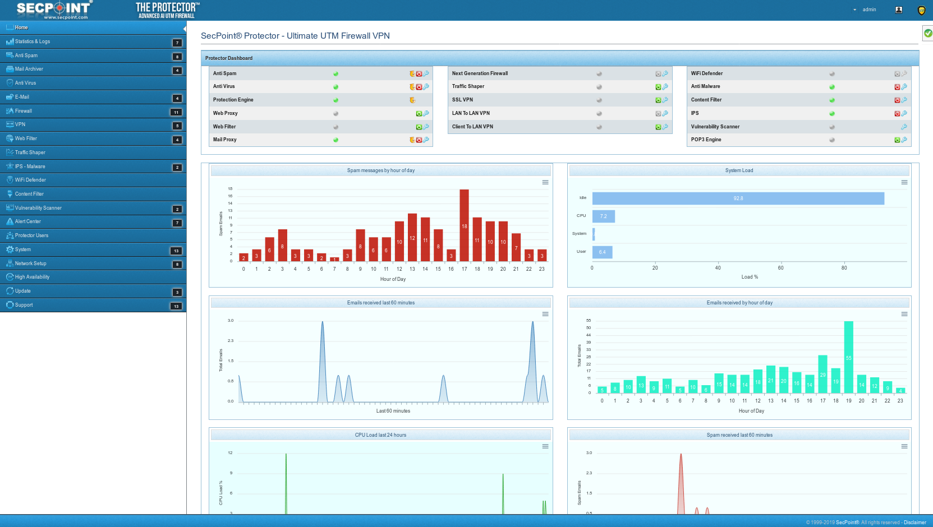Open the Alert Center sidebar menu
The image size is (933, 527).
point(93,221)
